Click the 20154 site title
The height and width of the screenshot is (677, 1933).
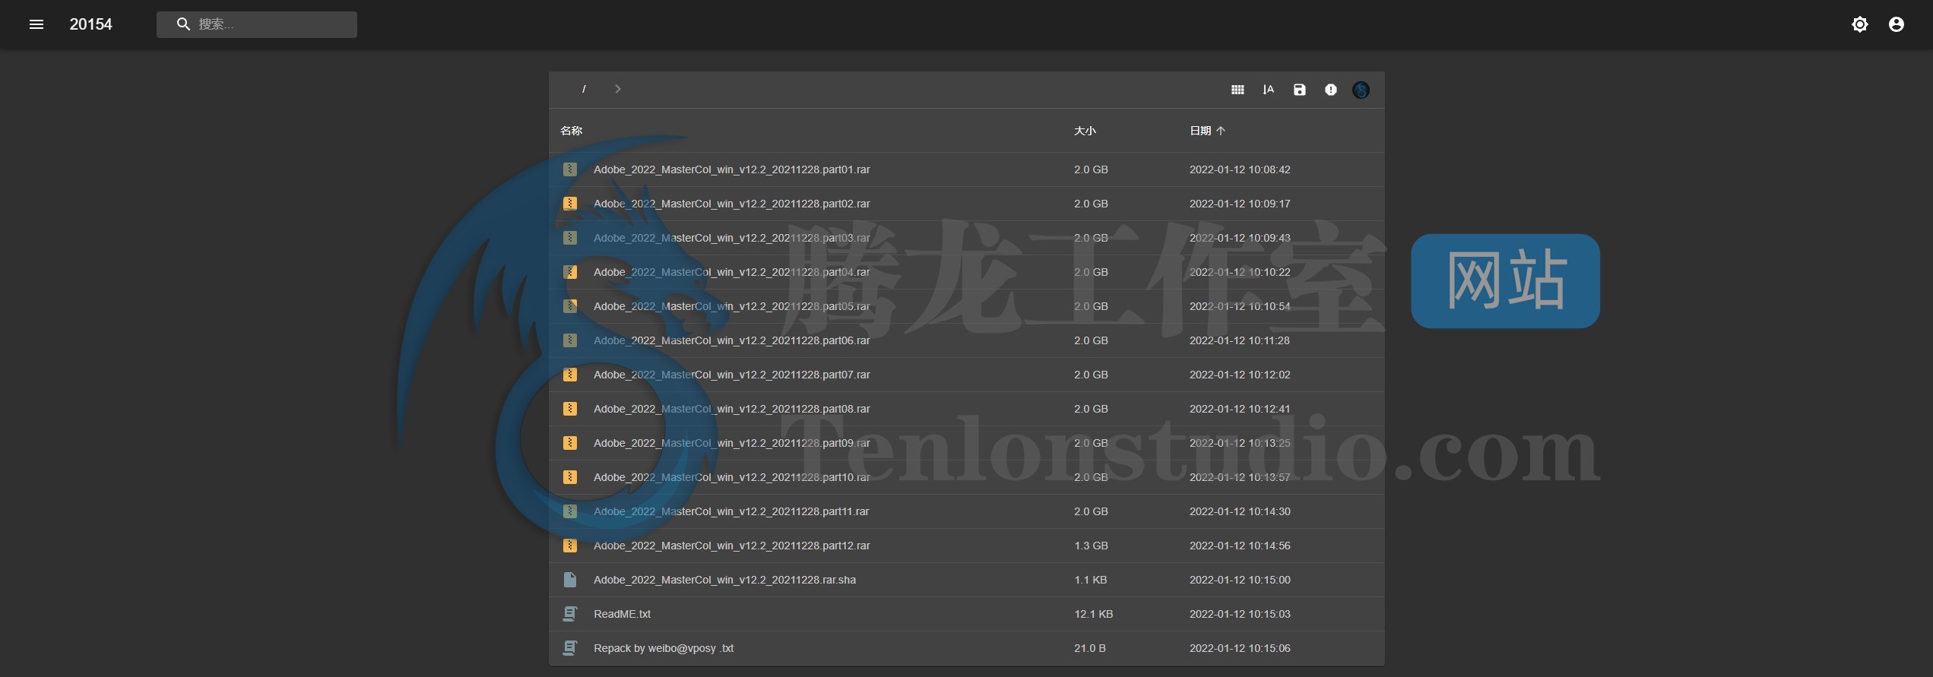point(90,24)
